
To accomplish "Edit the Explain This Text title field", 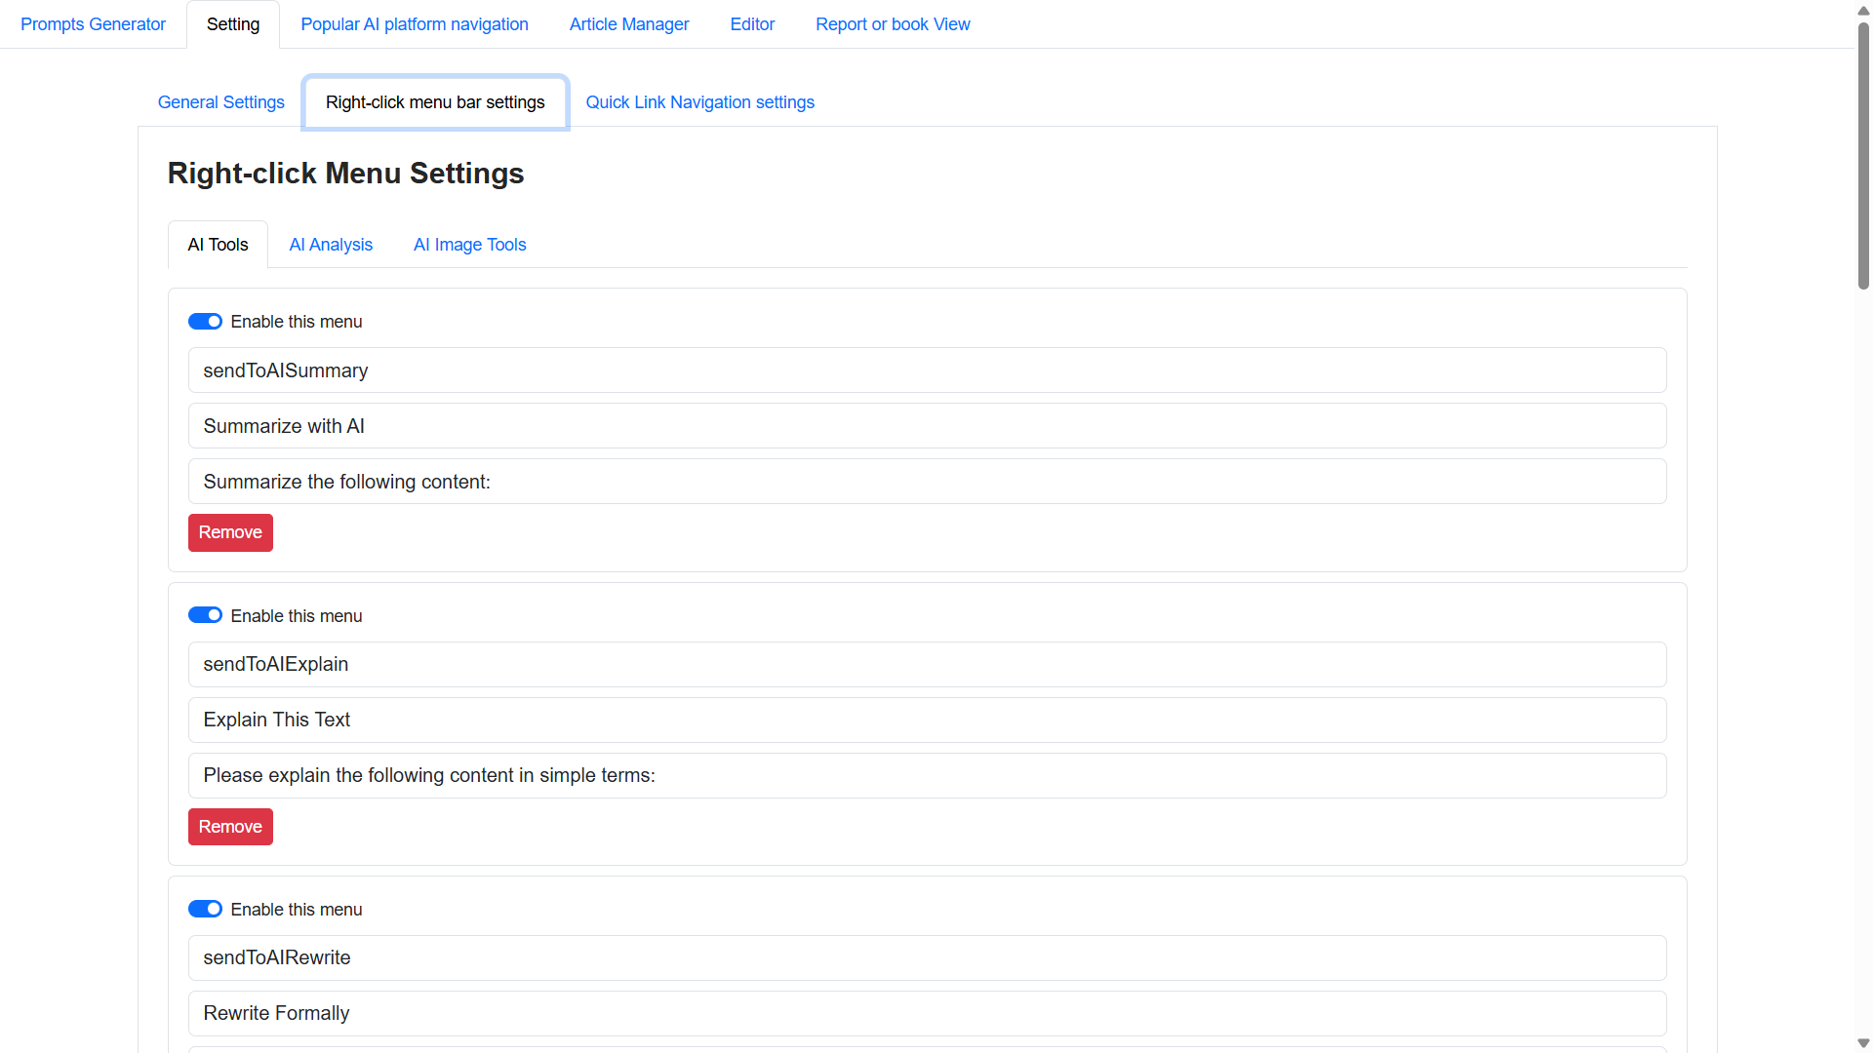I will [x=926, y=720].
